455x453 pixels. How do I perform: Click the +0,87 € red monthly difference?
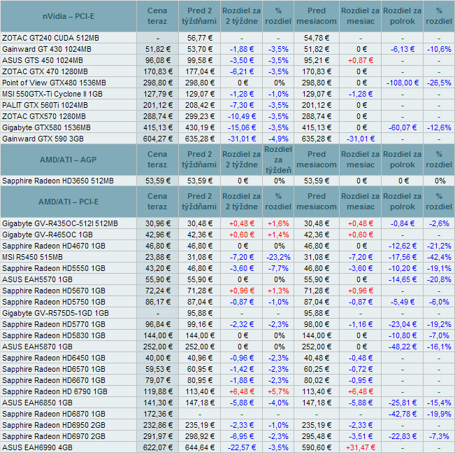tap(361, 60)
